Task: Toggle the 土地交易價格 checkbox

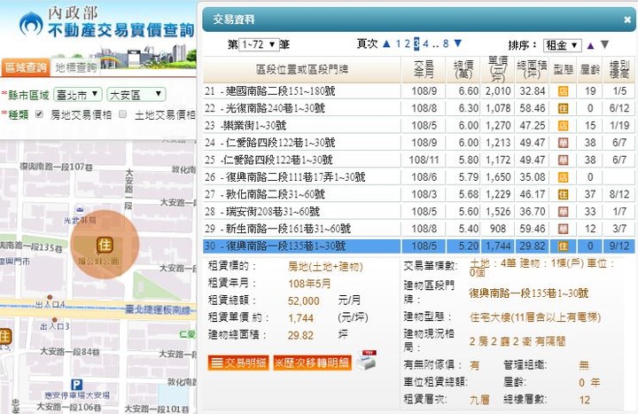Action: pos(123,114)
